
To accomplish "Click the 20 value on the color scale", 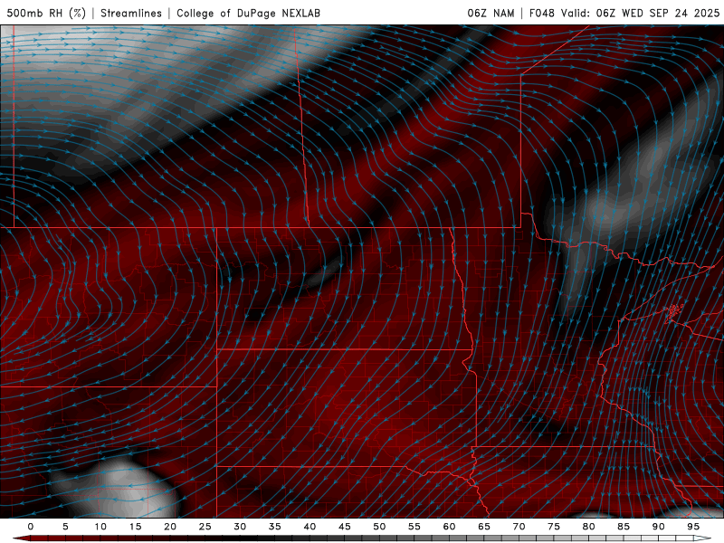I will [x=170, y=527].
